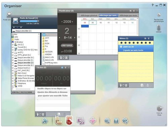Go to previous week before 8~14
The image size is (168, 127).
[x=59, y=38]
